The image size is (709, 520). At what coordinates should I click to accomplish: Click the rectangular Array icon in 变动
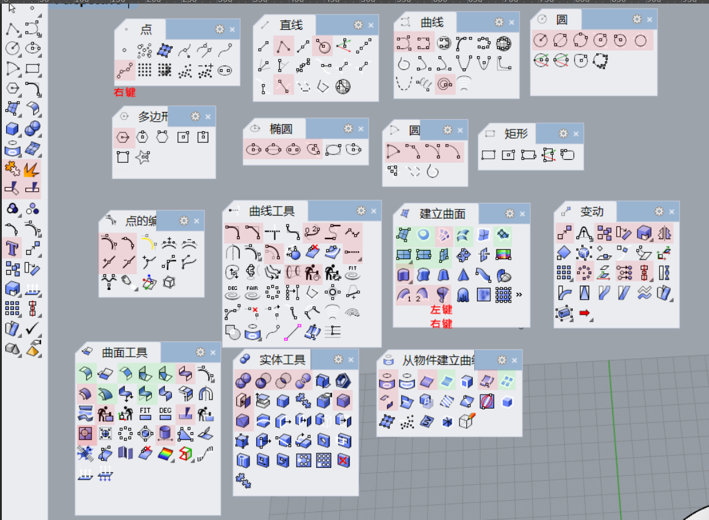(564, 272)
